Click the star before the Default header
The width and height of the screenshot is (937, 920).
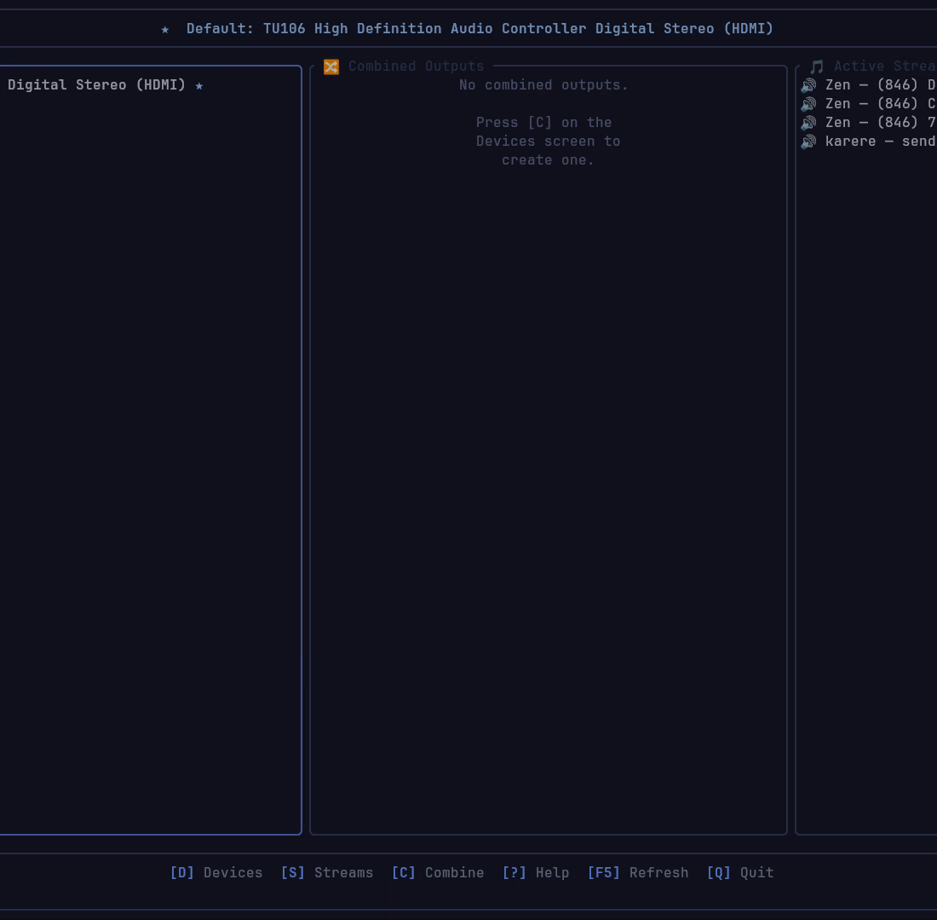(165, 29)
